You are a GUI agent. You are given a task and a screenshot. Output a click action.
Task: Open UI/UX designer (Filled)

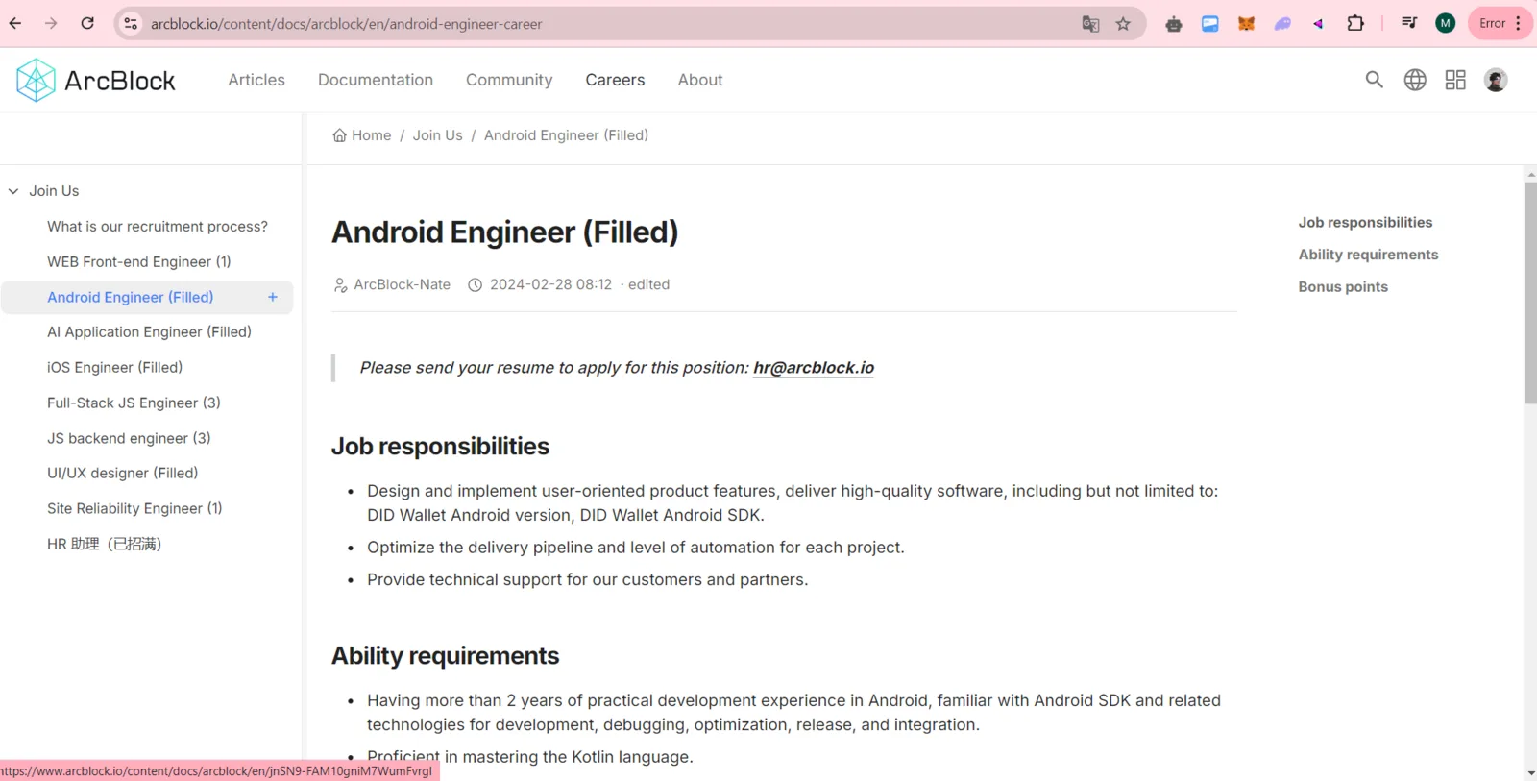[x=122, y=473]
